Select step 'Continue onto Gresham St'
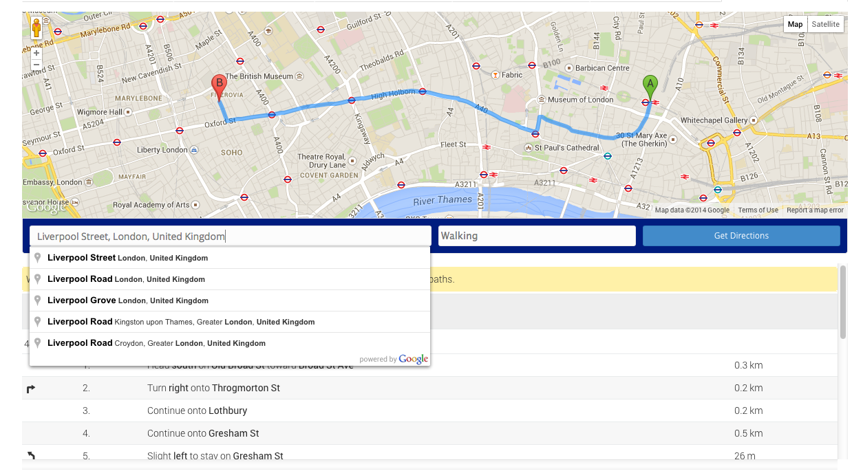852x471 pixels. coord(203,433)
